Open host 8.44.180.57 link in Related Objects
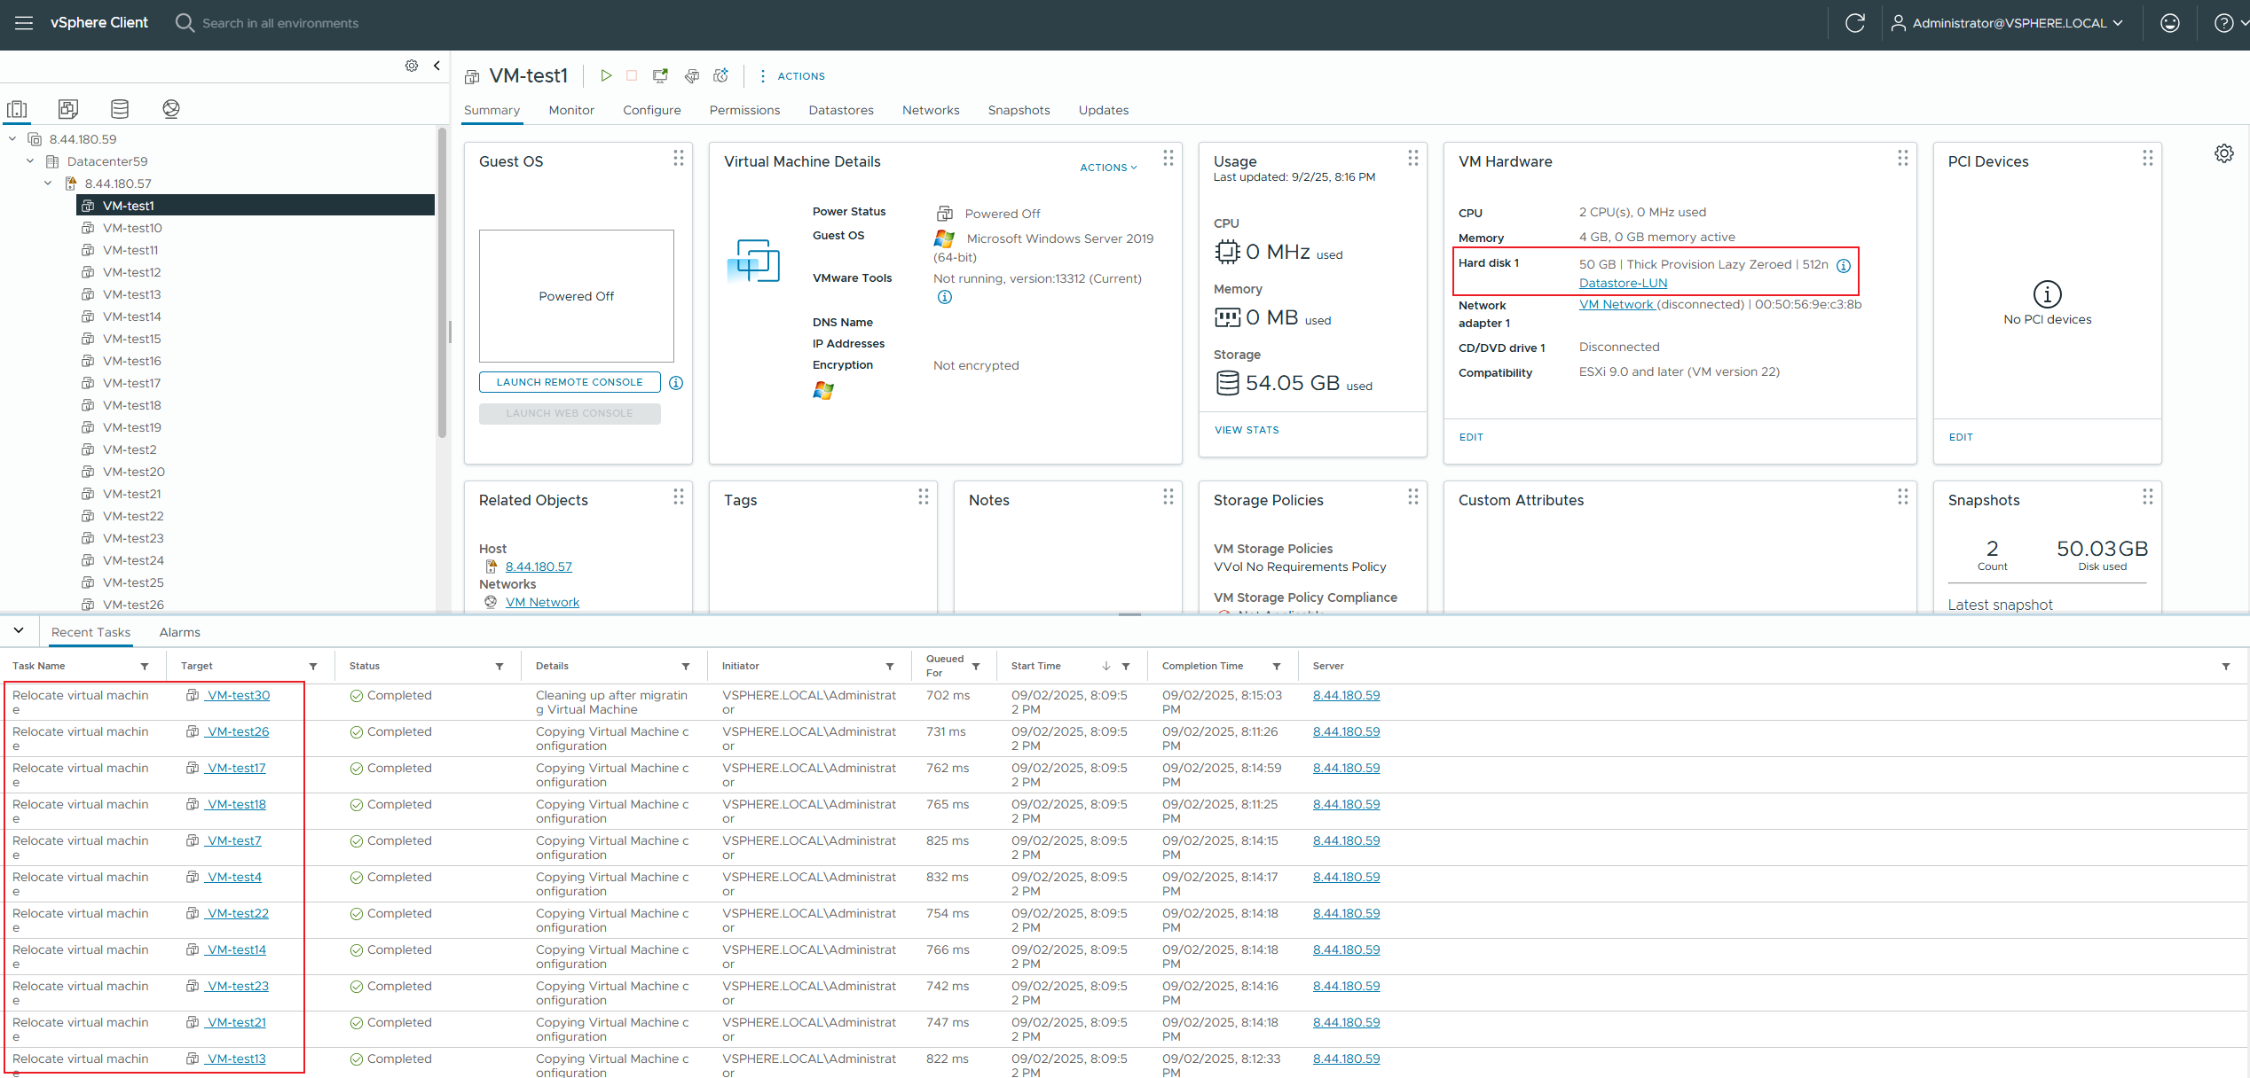 tap(539, 566)
